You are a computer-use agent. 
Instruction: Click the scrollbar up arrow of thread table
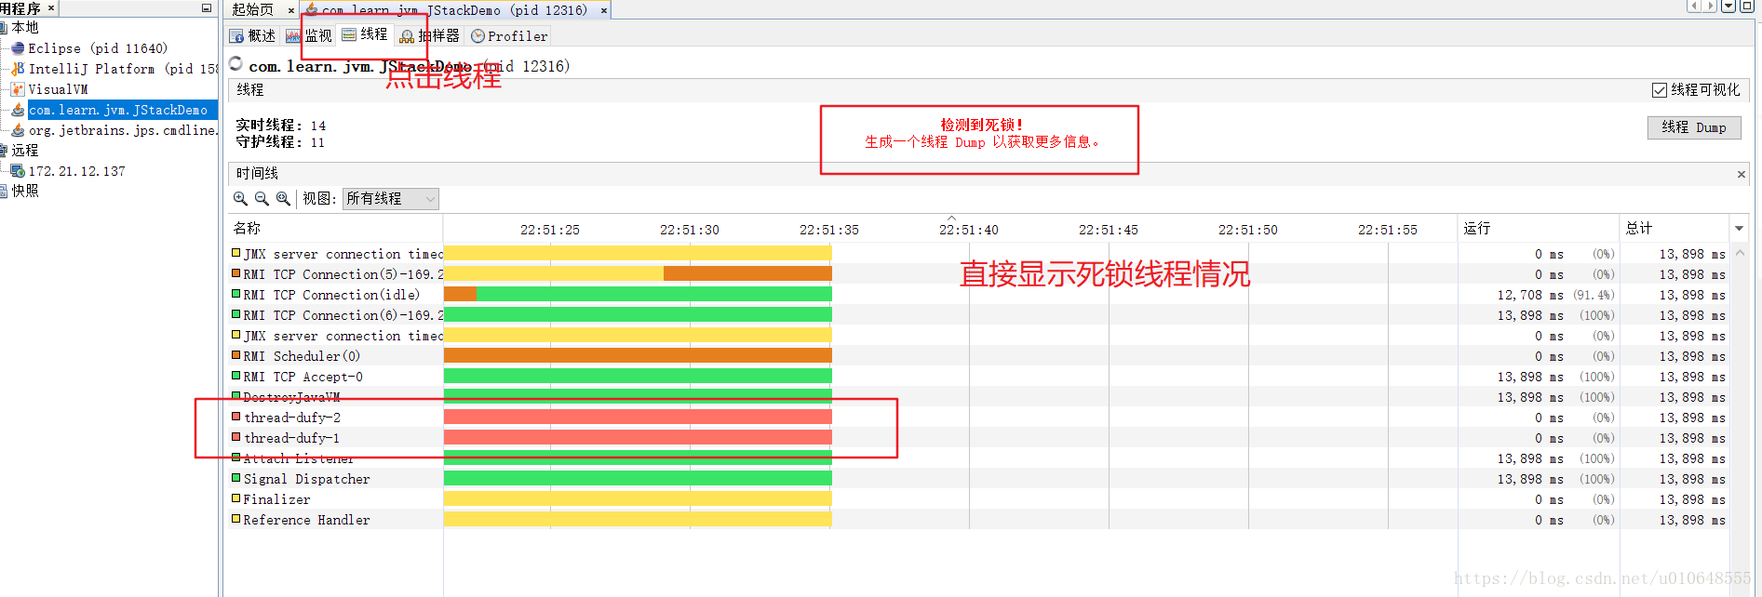tap(1740, 253)
